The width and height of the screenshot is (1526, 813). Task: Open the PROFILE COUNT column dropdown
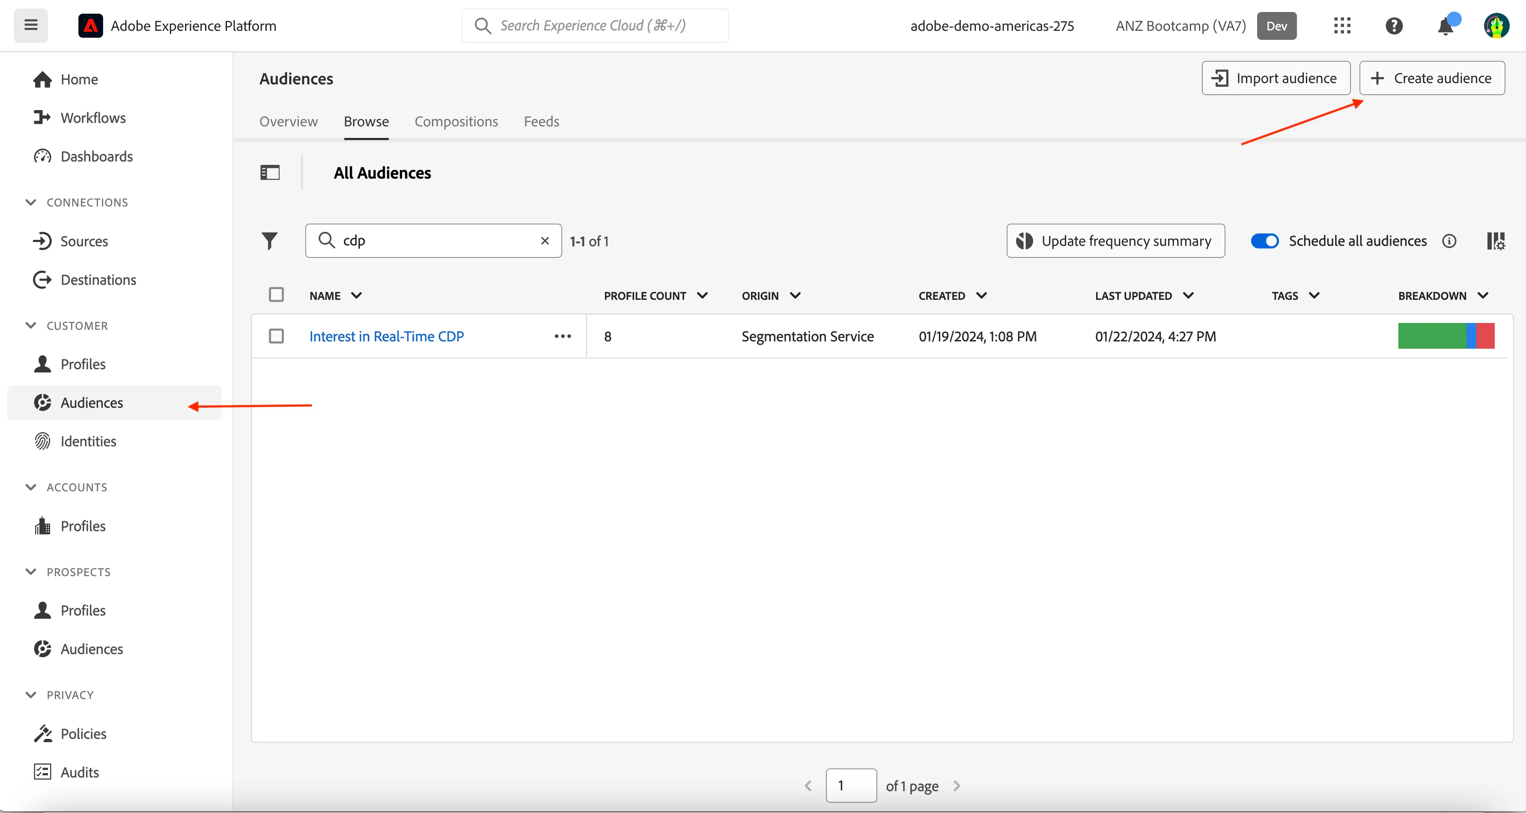[x=702, y=295]
